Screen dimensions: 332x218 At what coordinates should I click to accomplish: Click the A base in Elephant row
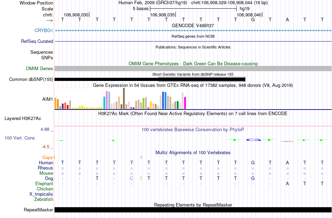tap(287, 183)
